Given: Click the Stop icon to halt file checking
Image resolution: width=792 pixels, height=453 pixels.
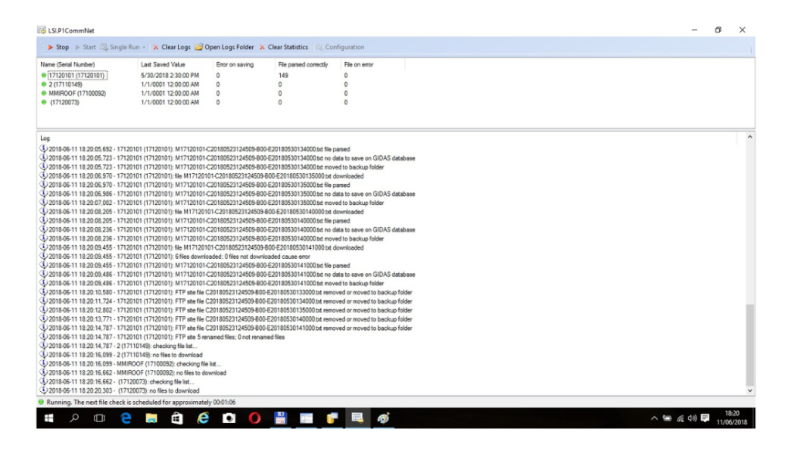Looking at the screenshot, I should click(49, 46).
